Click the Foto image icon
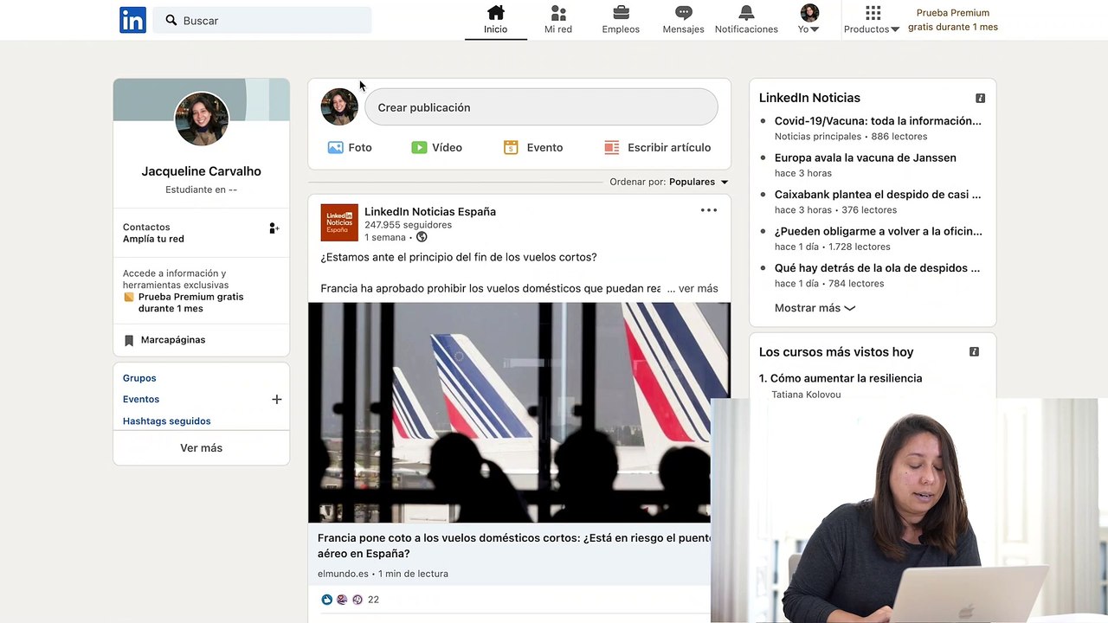The height and width of the screenshot is (623, 1108). point(335,147)
